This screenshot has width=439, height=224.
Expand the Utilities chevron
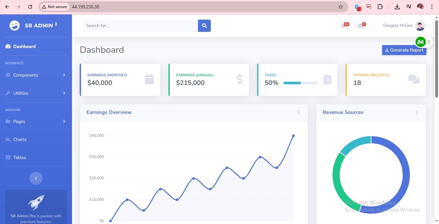coord(64,93)
